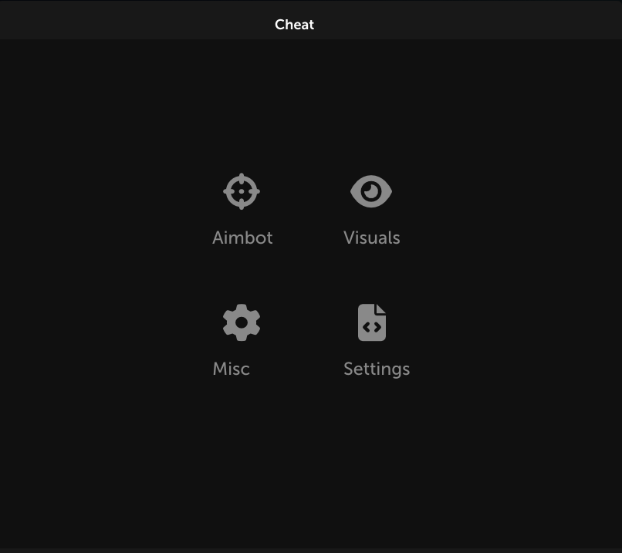
Task: Open the Settings text label
Action: 377,369
